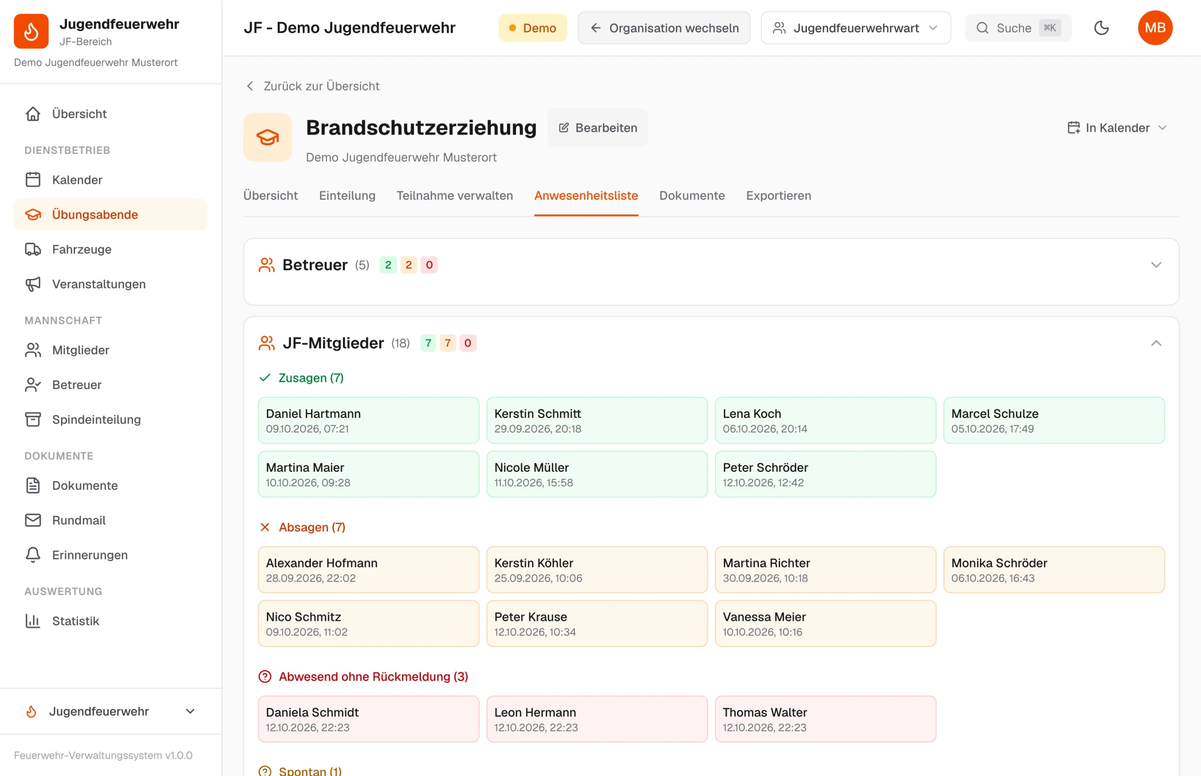
Task: Click the Brandschutzerziehung graduation cap icon
Action: [267, 137]
